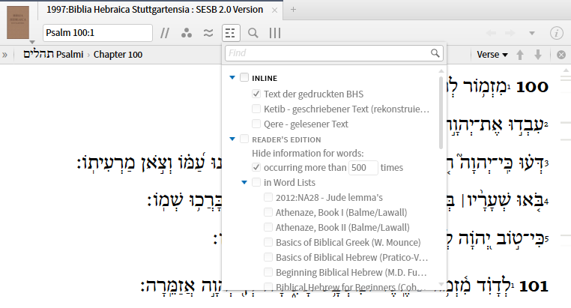Check 2012:NA28 - Jude lemma's list
The height and width of the screenshot is (308, 571).
pos(268,197)
